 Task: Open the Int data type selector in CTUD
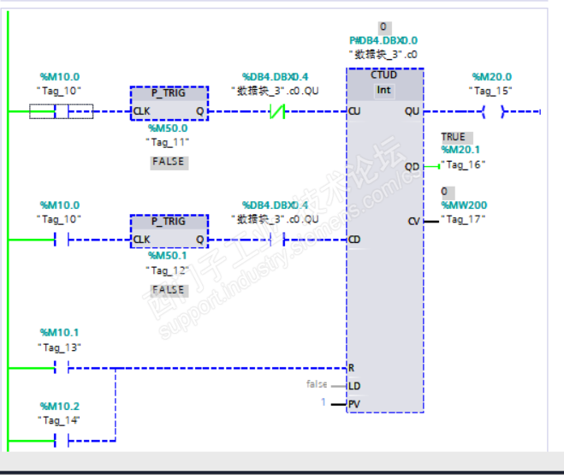coord(383,90)
